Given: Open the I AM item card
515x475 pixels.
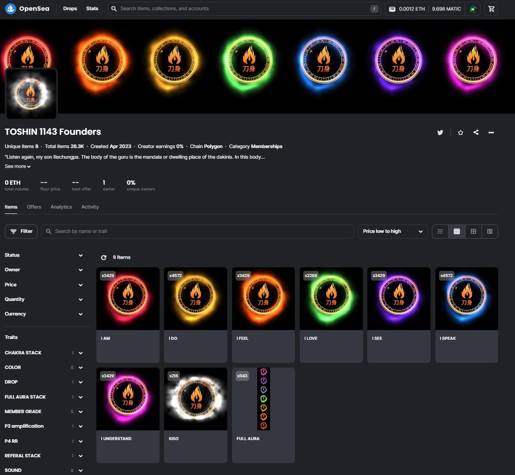Looking at the screenshot, I should [x=128, y=315].
